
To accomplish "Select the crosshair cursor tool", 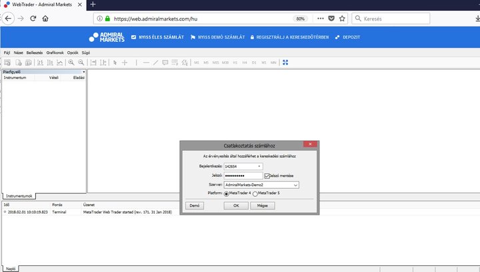I will [x=125, y=63].
